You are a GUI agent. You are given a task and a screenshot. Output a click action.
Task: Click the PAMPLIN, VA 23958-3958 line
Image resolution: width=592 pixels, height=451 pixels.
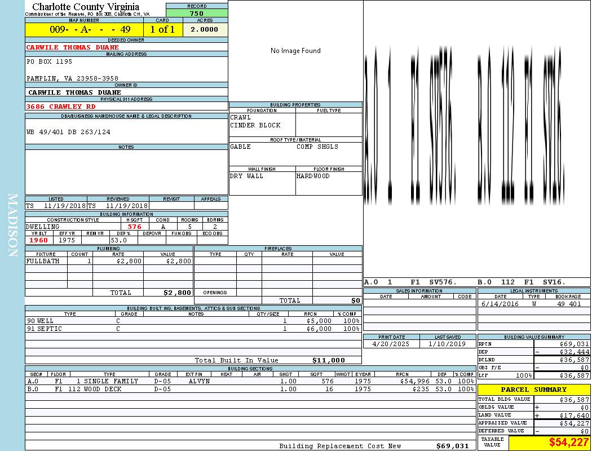pyautogui.click(x=72, y=78)
